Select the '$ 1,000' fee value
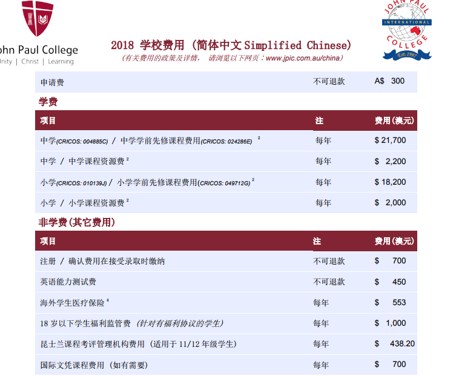This screenshot has height=379, width=456. click(390, 323)
